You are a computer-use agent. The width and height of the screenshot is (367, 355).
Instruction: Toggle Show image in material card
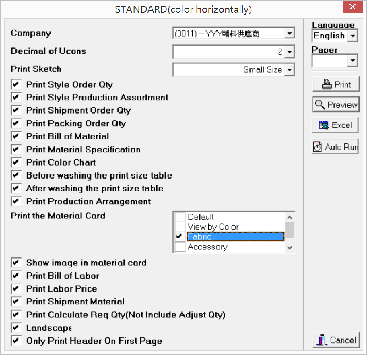point(16,263)
